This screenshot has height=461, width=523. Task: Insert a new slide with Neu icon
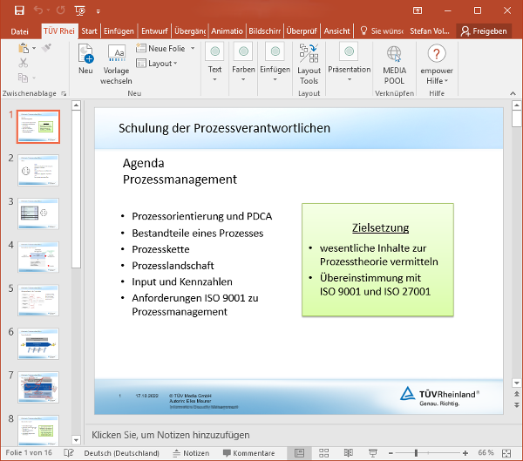[85, 58]
